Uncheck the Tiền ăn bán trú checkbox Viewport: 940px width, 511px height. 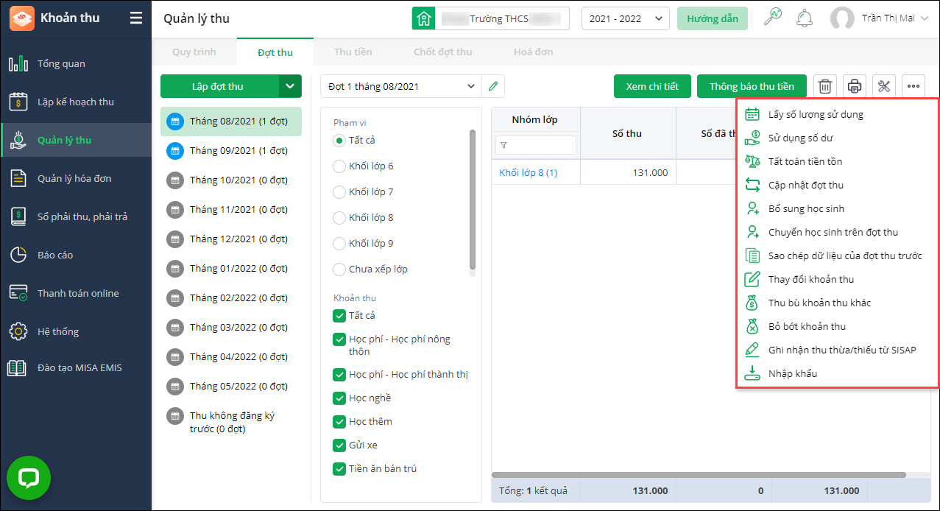(x=339, y=469)
